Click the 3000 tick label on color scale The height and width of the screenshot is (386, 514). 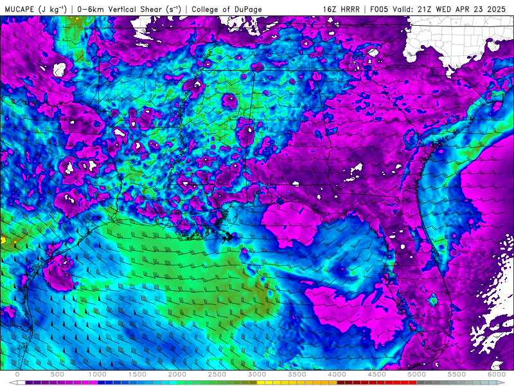point(257,374)
